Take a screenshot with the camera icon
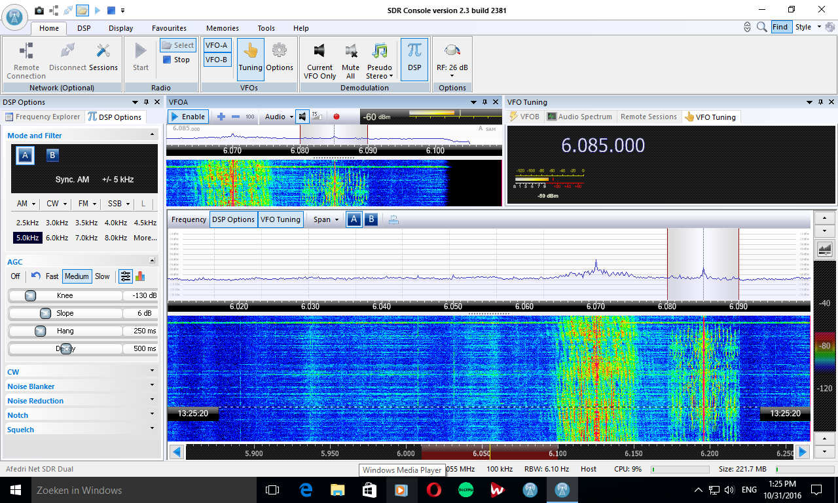This screenshot has width=838, height=503. pyautogui.click(x=39, y=10)
